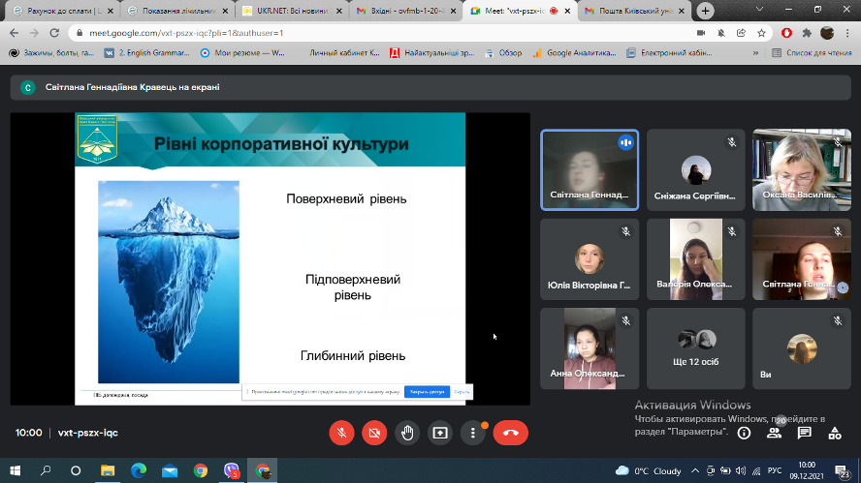This screenshot has width=861, height=483.
Task: Click the Present now screen icon
Action: pos(440,433)
